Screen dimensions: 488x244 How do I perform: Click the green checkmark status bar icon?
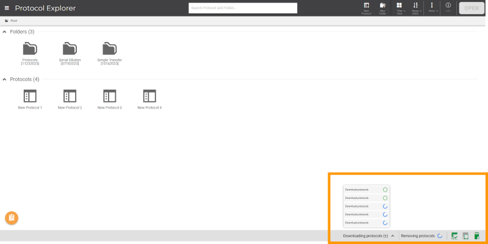point(454,235)
